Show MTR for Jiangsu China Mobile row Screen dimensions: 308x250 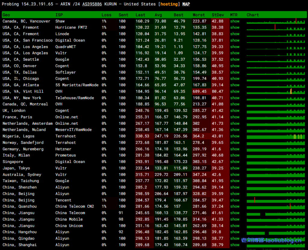235,219
